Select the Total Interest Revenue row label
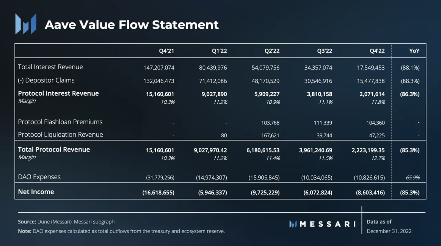The width and height of the screenshot is (441, 246). [50, 67]
